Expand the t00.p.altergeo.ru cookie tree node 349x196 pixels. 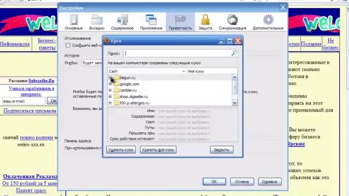(x=110, y=103)
